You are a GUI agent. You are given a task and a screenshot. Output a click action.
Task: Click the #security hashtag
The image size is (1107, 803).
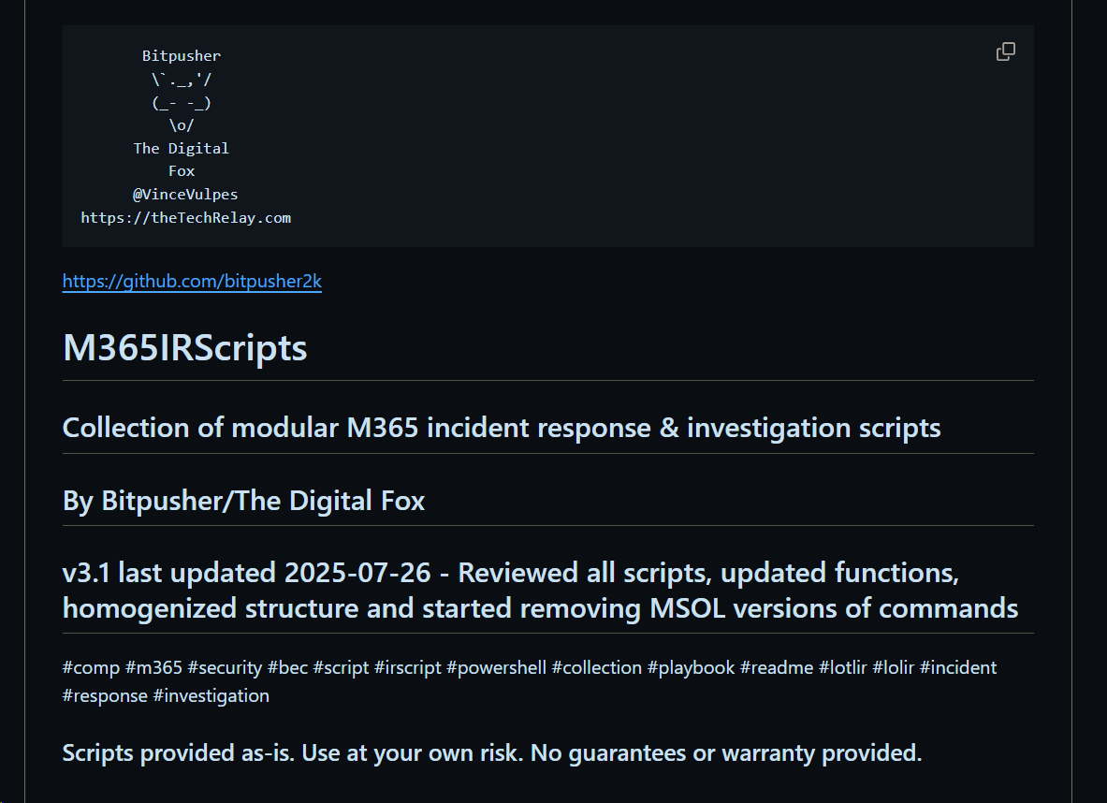point(225,667)
